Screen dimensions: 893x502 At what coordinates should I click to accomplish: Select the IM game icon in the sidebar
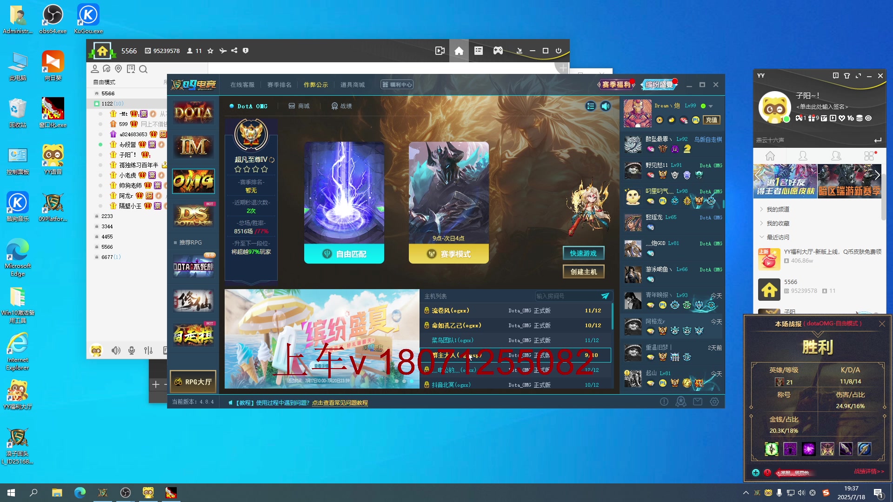[x=193, y=147]
